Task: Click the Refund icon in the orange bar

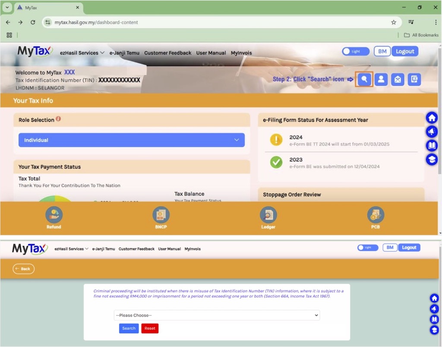Action: (x=54, y=215)
